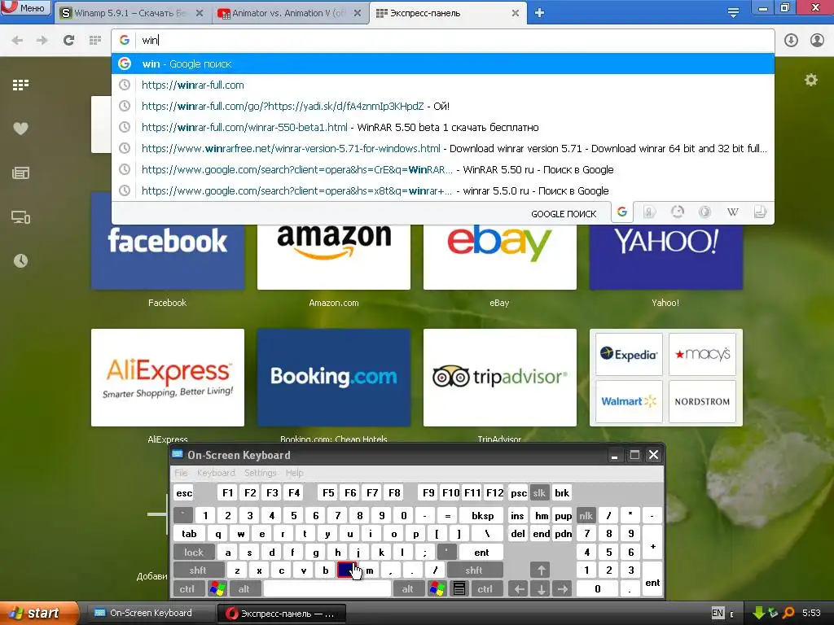Open the tab menu stack icon
Viewport: 834px width, 625px height.
[x=733, y=13]
